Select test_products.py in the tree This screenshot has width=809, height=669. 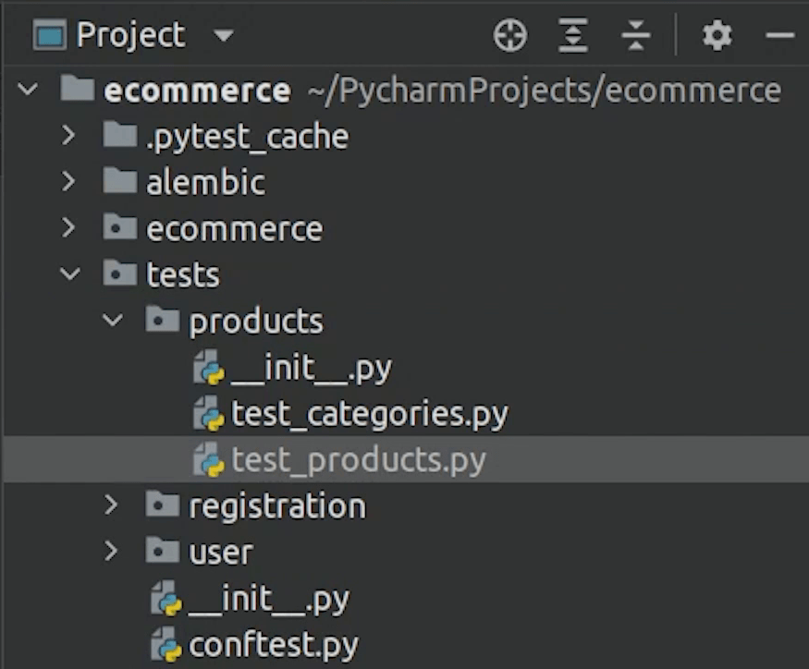pos(358,460)
